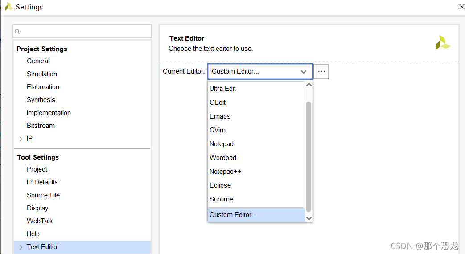Viewport: 465px width, 254px height.
Task: Choose Notepad from editor list
Action: tap(256, 144)
